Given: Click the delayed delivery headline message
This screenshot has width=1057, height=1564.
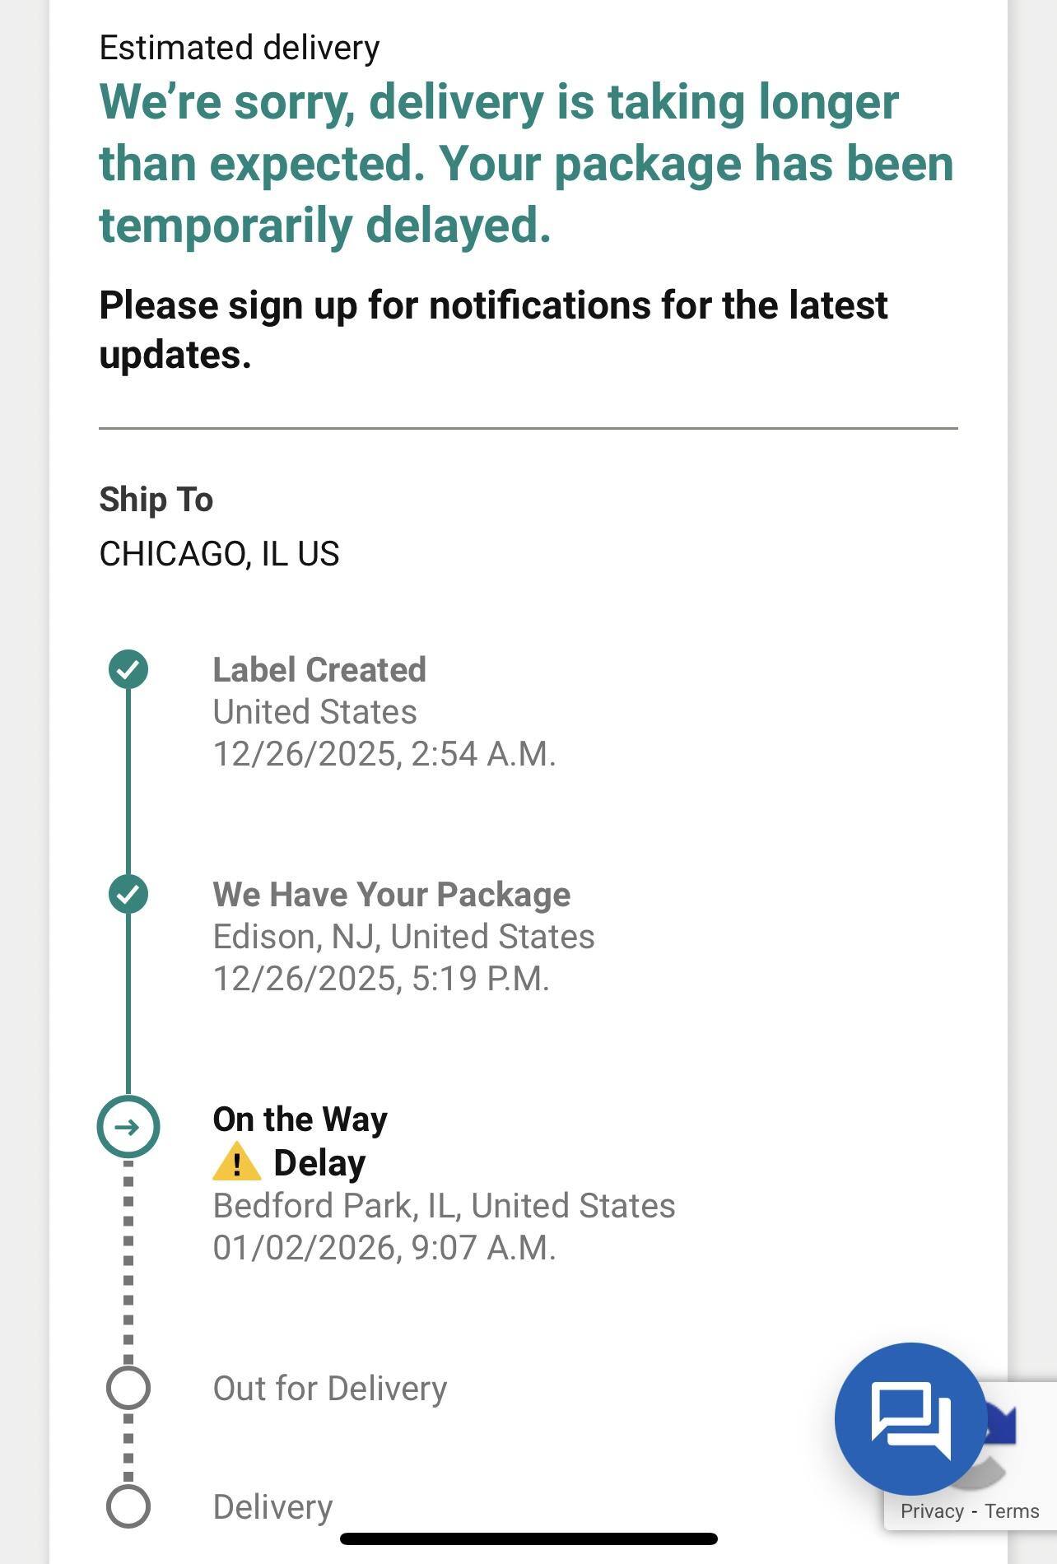Looking at the screenshot, I should (526, 163).
